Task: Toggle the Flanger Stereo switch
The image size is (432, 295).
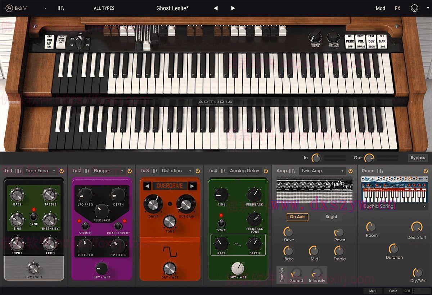Action: (x=85, y=226)
